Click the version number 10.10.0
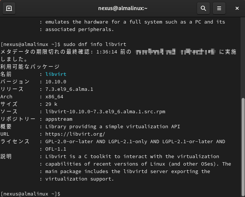 click(55, 81)
